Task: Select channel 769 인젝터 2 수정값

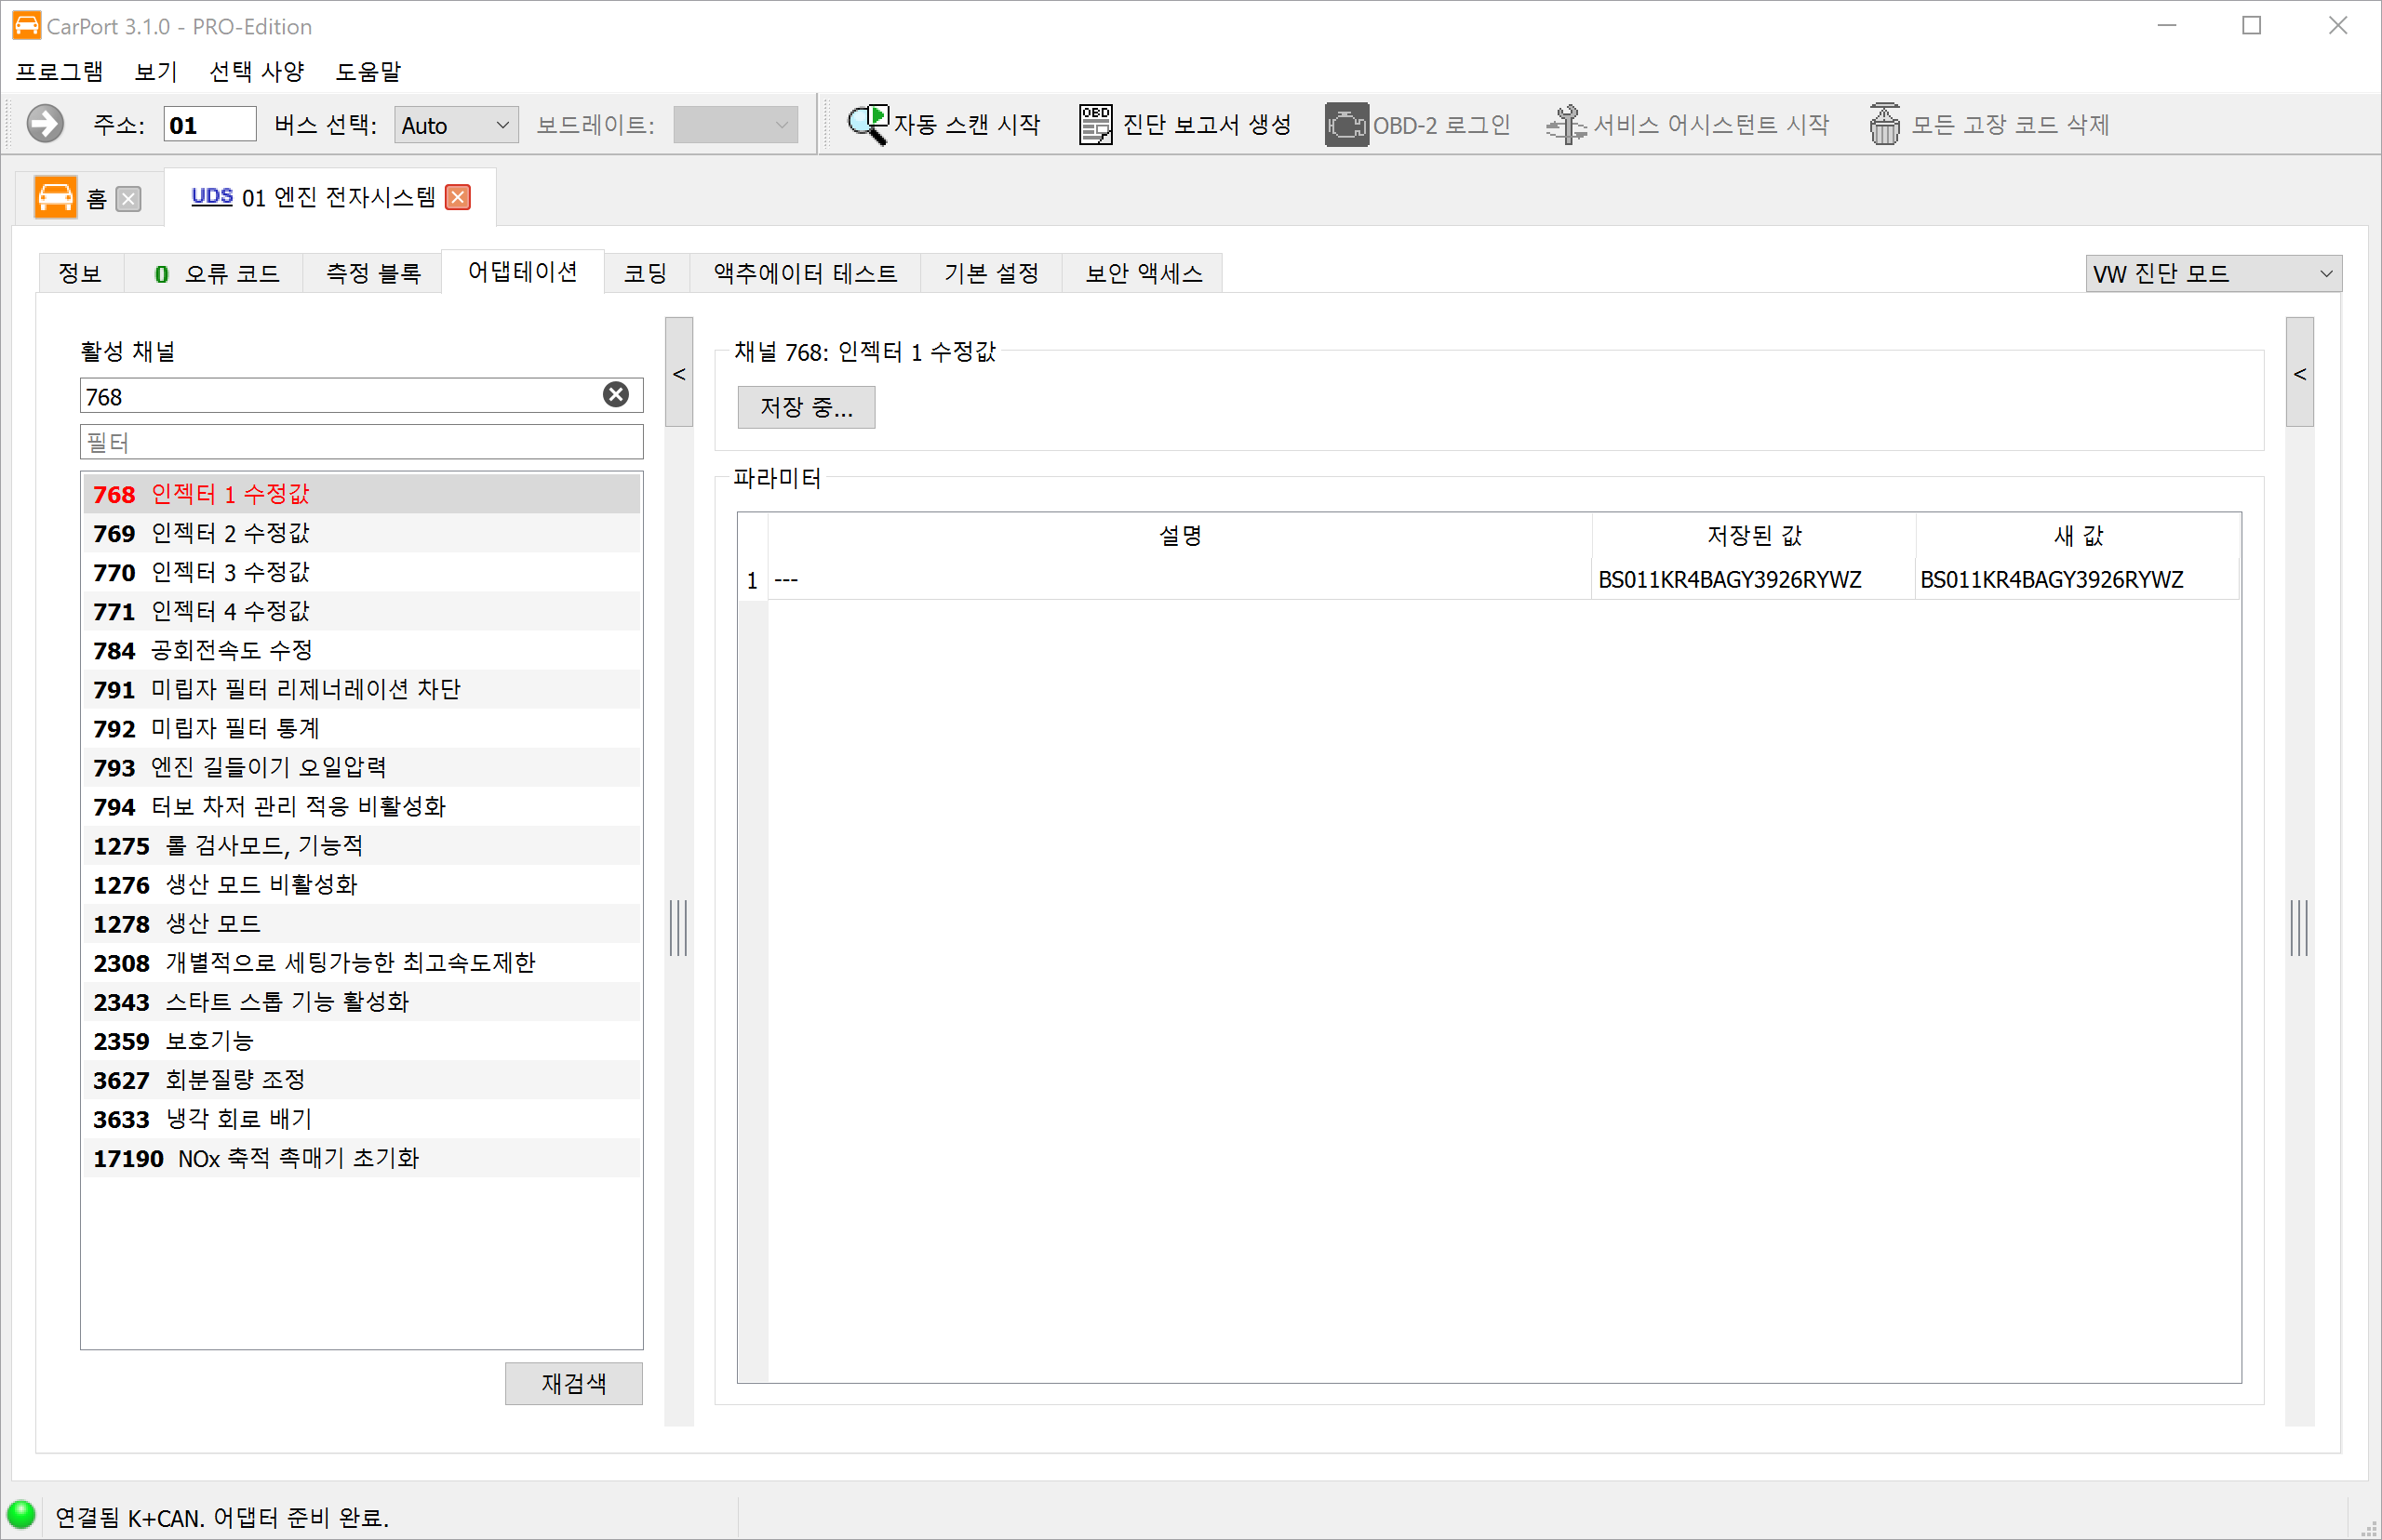Action: [x=361, y=533]
